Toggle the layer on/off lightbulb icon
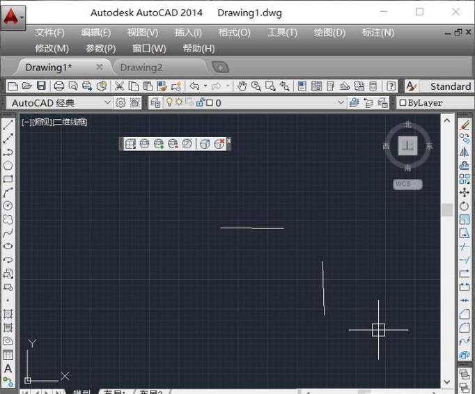Screen dimensions: 475x394 click(168, 103)
